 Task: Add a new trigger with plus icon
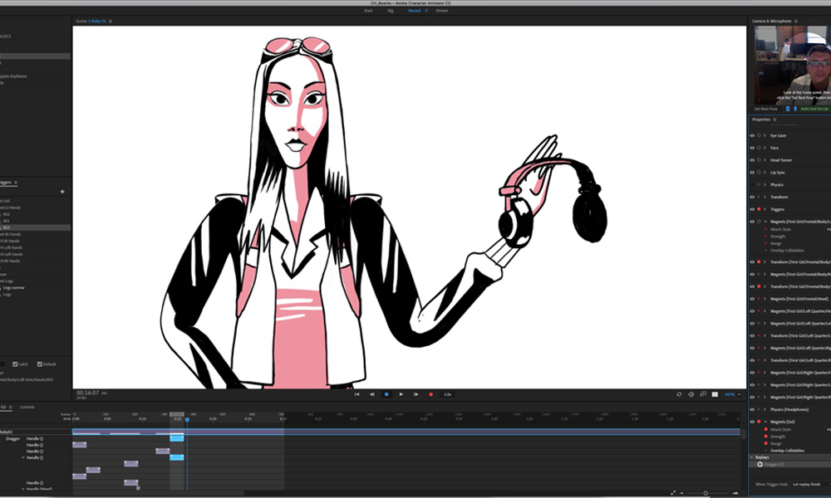(61, 192)
